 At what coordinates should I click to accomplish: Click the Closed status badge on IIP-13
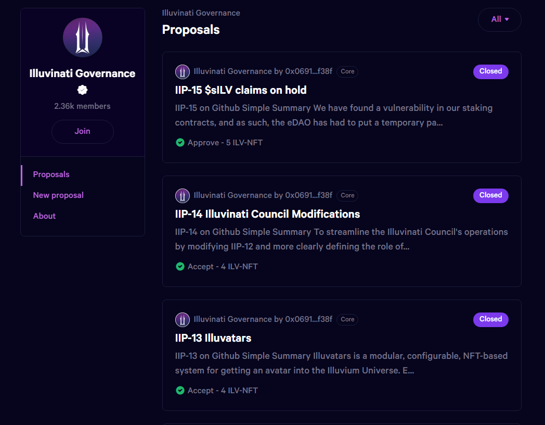coord(490,319)
